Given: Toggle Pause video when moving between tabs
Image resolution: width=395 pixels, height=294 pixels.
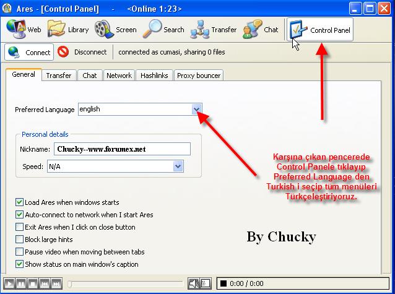Looking at the screenshot, I should point(20,252).
